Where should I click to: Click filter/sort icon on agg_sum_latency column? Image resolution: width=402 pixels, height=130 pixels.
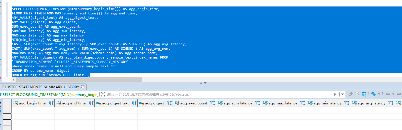257,103
